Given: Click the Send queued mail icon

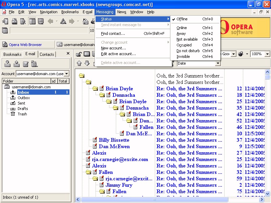Looking at the screenshot, I should click(16, 64).
